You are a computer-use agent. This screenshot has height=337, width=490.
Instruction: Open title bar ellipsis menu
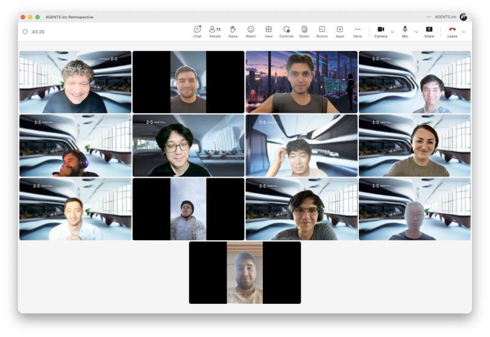click(428, 17)
